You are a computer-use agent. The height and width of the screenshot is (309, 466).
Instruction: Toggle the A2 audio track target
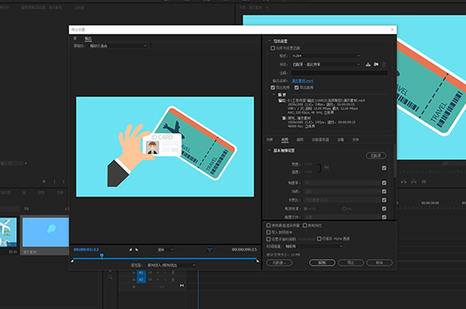(x=141, y=273)
